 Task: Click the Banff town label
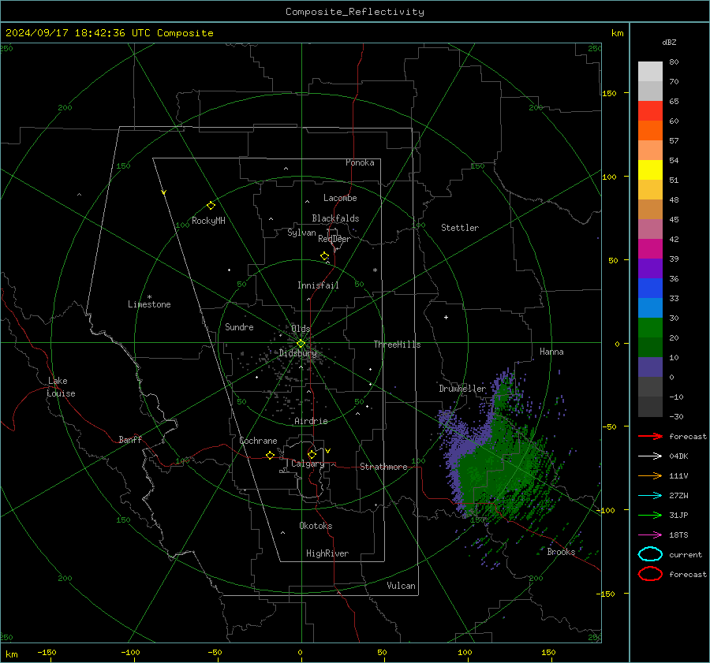point(130,440)
